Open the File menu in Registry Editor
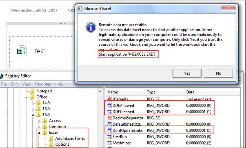This screenshot has height=148, width=246. (x=3, y=84)
